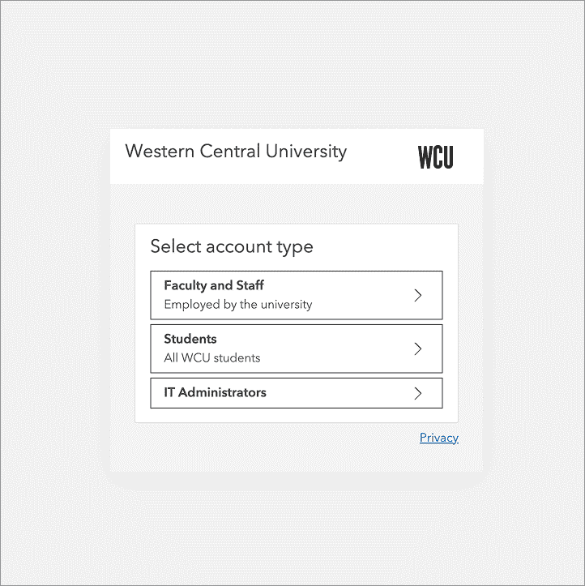Viewport: 585px width, 586px height.
Task: Choose the Students account type option
Action: (296, 349)
